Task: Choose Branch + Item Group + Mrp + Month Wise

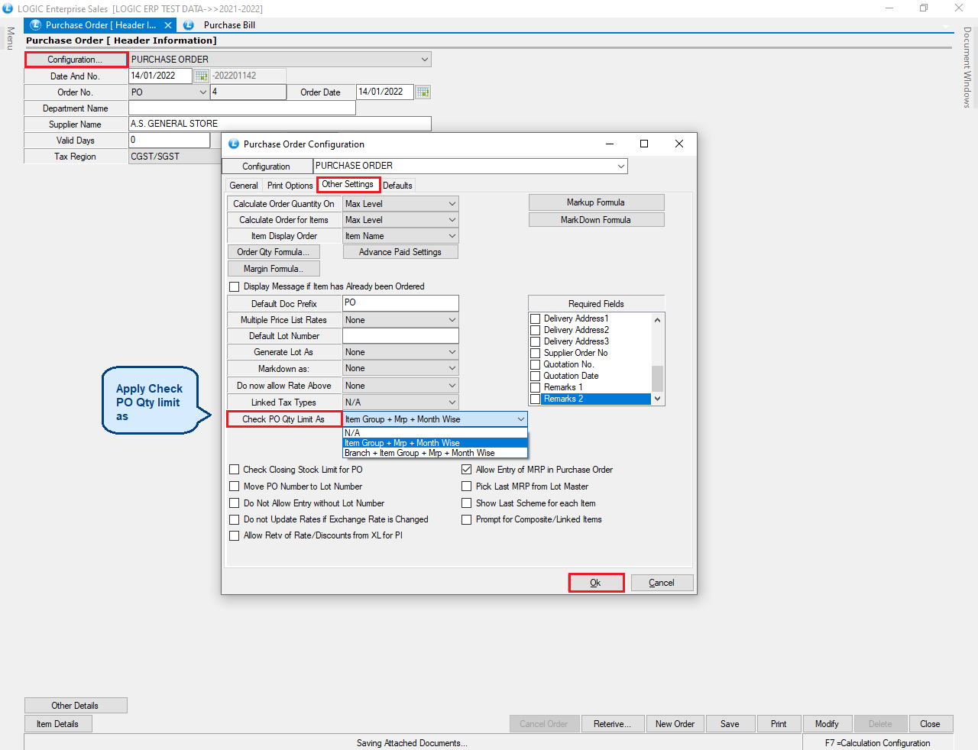Action: 419,453
